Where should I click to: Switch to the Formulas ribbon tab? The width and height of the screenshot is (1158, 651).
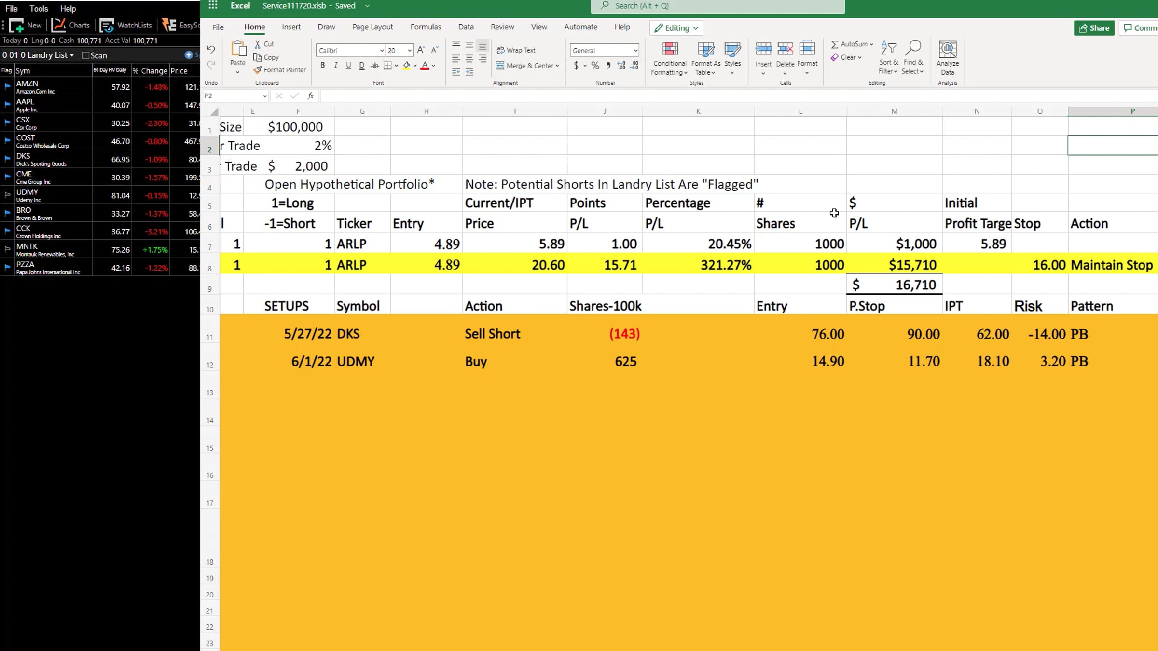click(426, 27)
